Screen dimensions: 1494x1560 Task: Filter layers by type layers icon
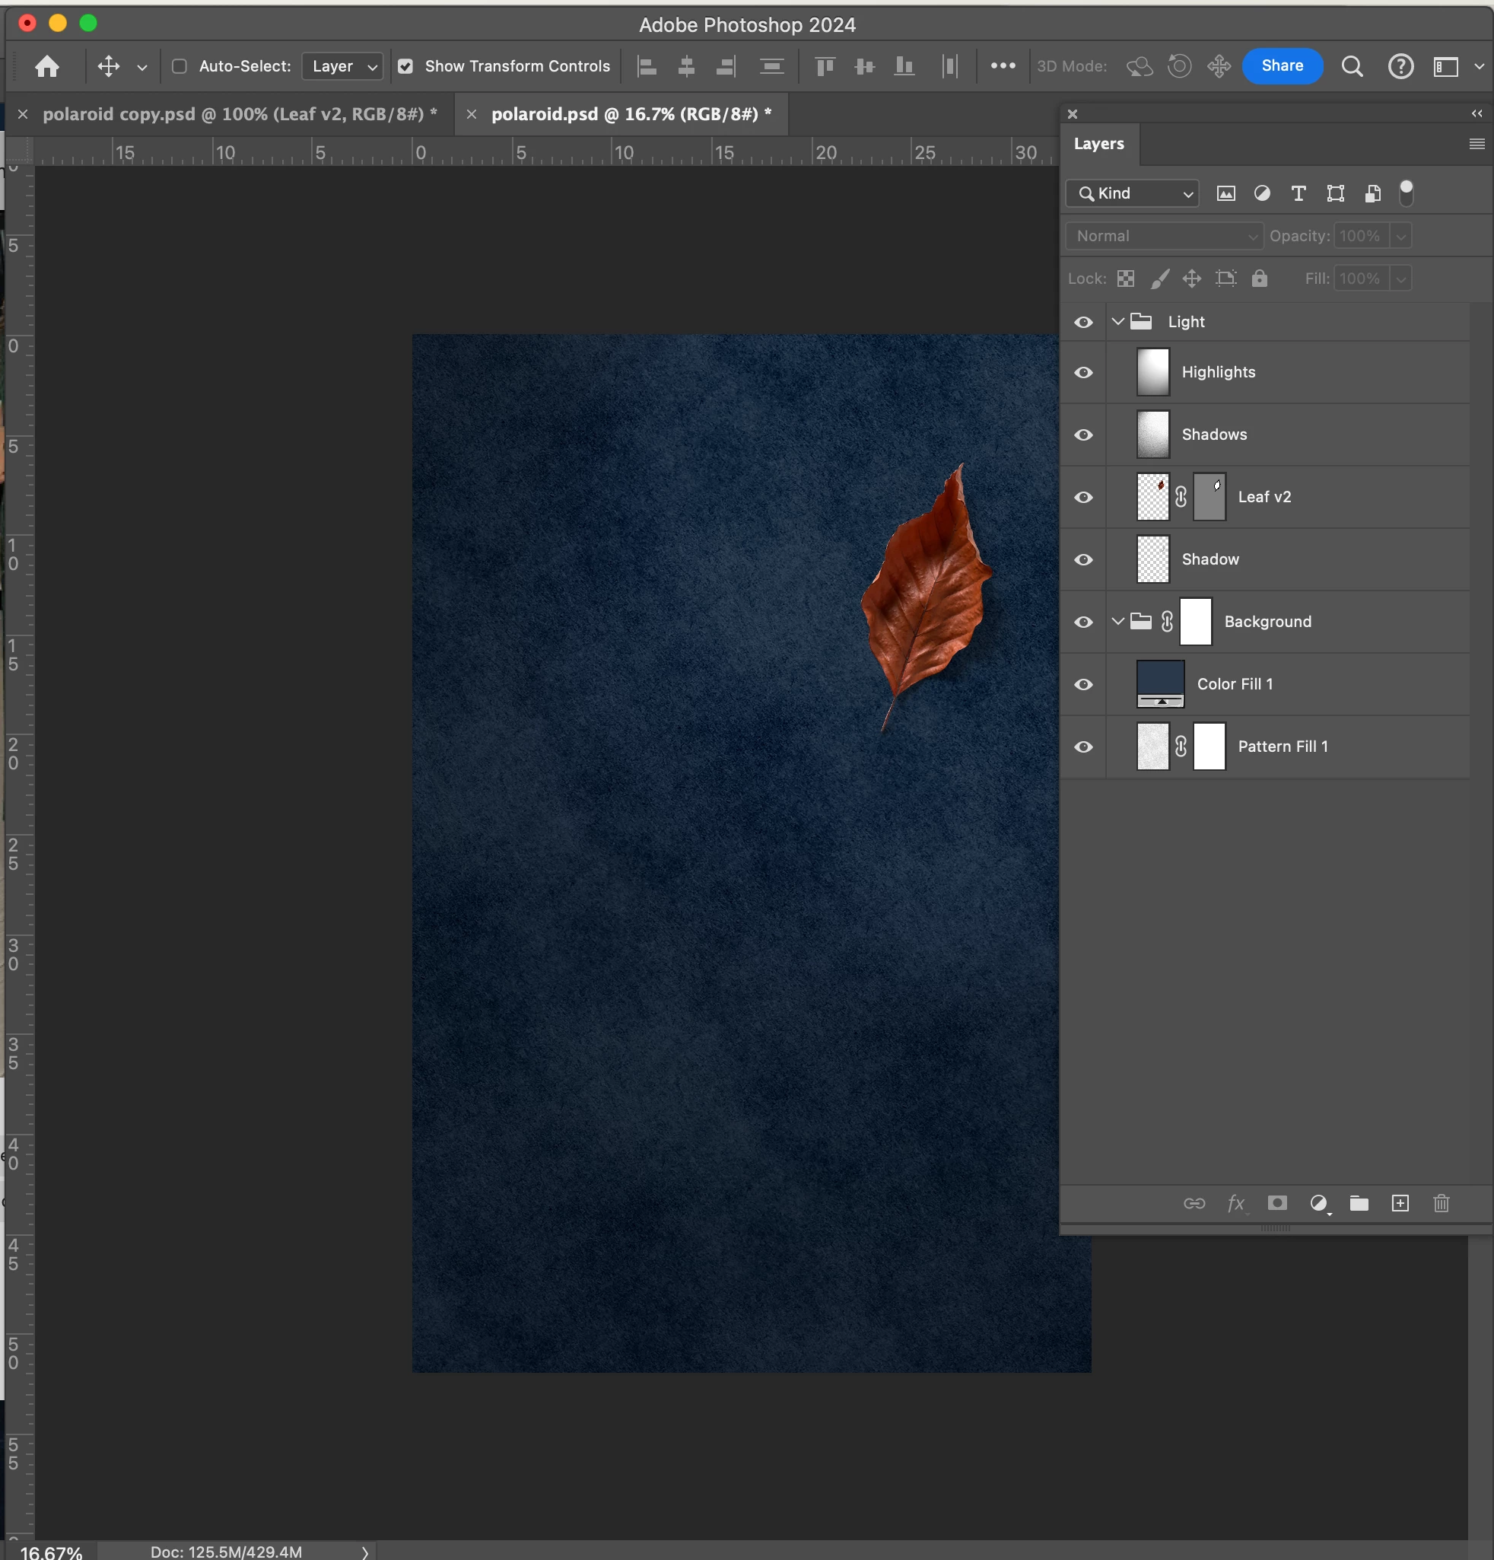(1299, 193)
